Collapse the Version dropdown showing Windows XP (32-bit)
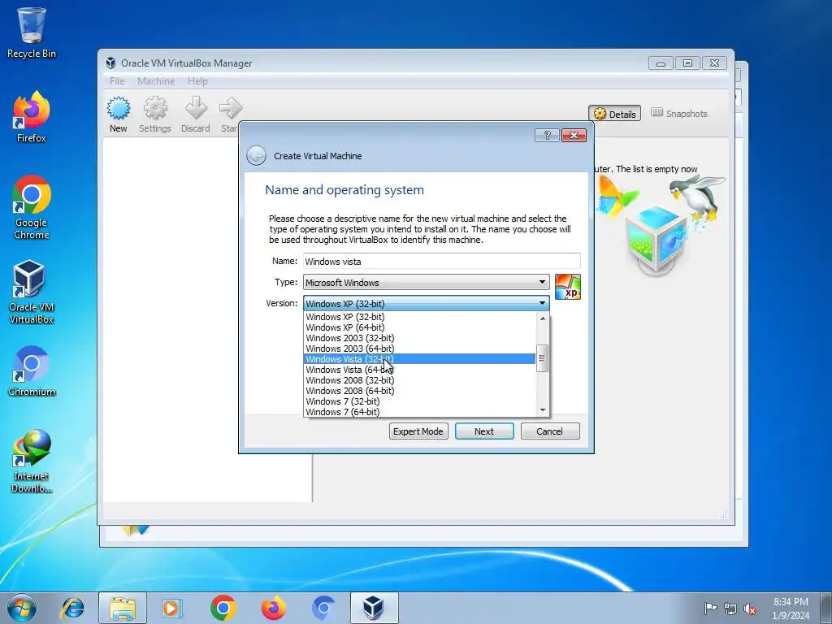The height and width of the screenshot is (624, 832). (426, 304)
